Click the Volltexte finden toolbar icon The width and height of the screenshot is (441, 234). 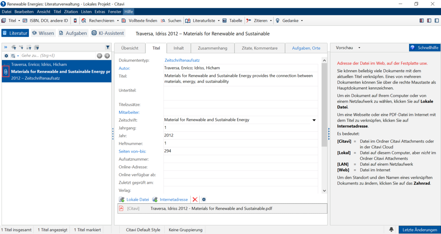click(124, 20)
